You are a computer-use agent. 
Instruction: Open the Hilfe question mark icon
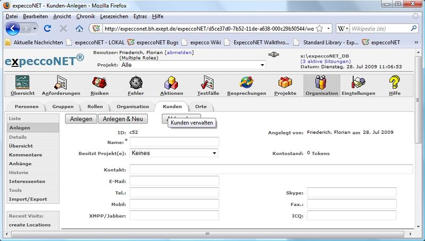tap(394, 83)
